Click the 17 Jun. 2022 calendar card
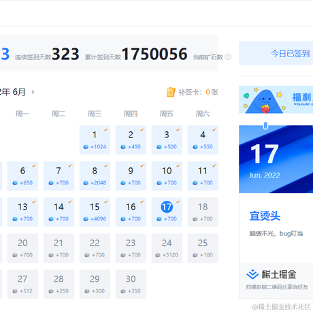Viewport: 313px width, 313px height. click(x=276, y=159)
